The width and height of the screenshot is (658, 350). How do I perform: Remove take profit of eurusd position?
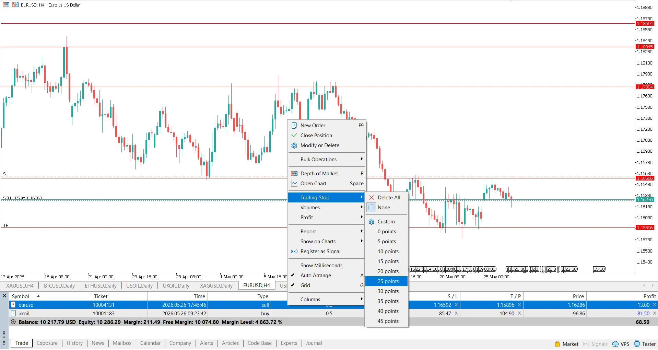519,305
